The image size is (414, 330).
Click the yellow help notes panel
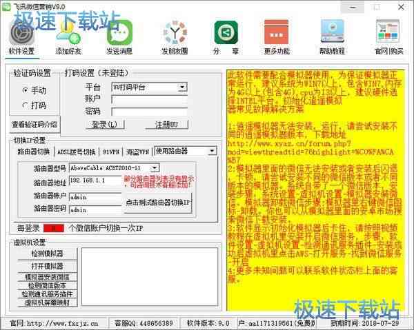pyautogui.click(x=315, y=189)
